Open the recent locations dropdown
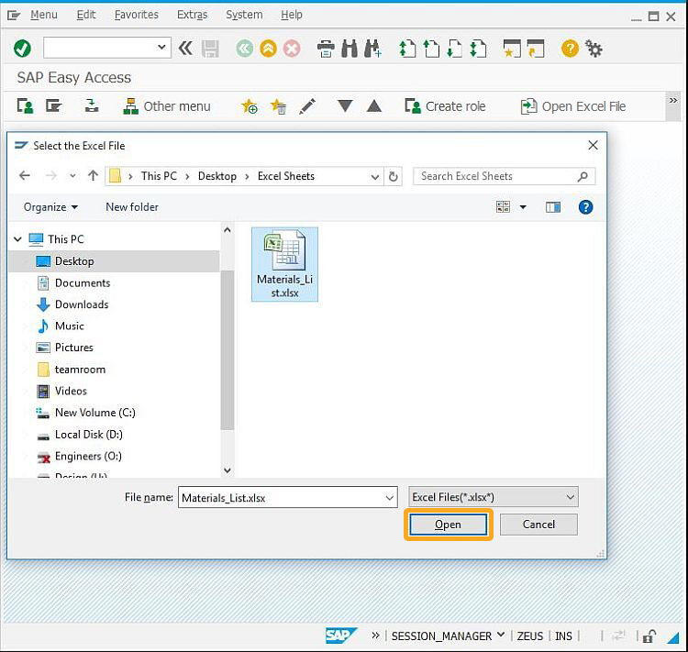The image size is (688, 652). coord(72,176)
